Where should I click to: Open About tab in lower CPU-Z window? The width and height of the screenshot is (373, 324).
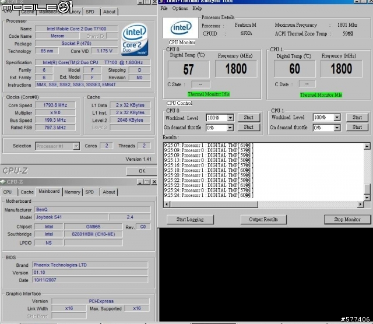coord(109,192)
